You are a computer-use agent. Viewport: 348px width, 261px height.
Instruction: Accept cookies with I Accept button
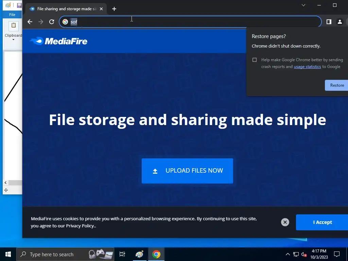pyautogui.click(x=322, y=222)
